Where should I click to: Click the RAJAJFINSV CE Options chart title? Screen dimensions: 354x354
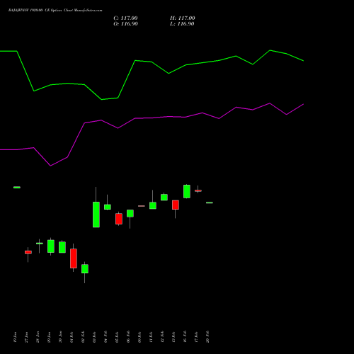[55, 11]
